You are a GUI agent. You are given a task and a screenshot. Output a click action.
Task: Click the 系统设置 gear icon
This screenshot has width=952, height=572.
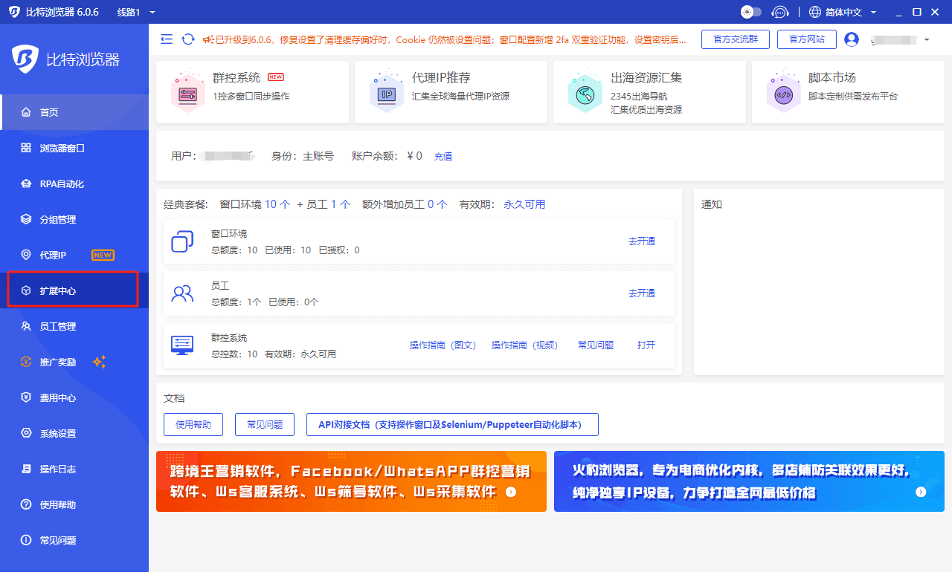tap(26, 433)
